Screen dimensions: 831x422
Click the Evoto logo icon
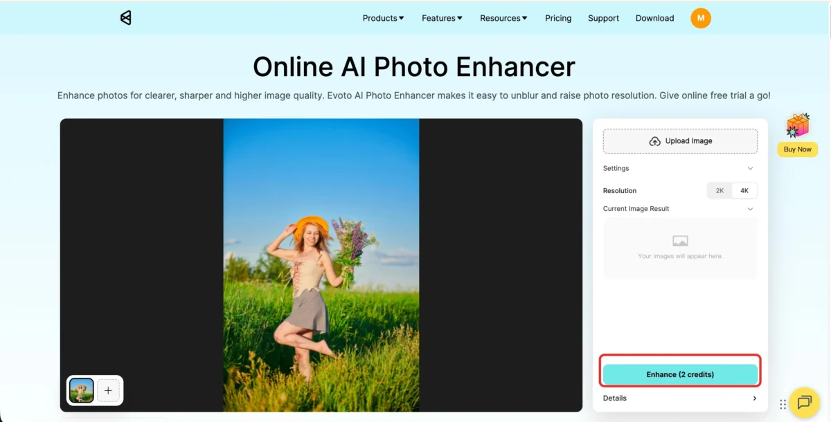point(125,18)
